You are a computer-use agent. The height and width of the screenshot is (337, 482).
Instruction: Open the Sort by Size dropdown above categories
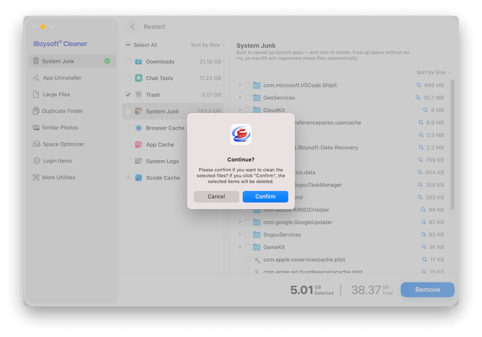208,45
